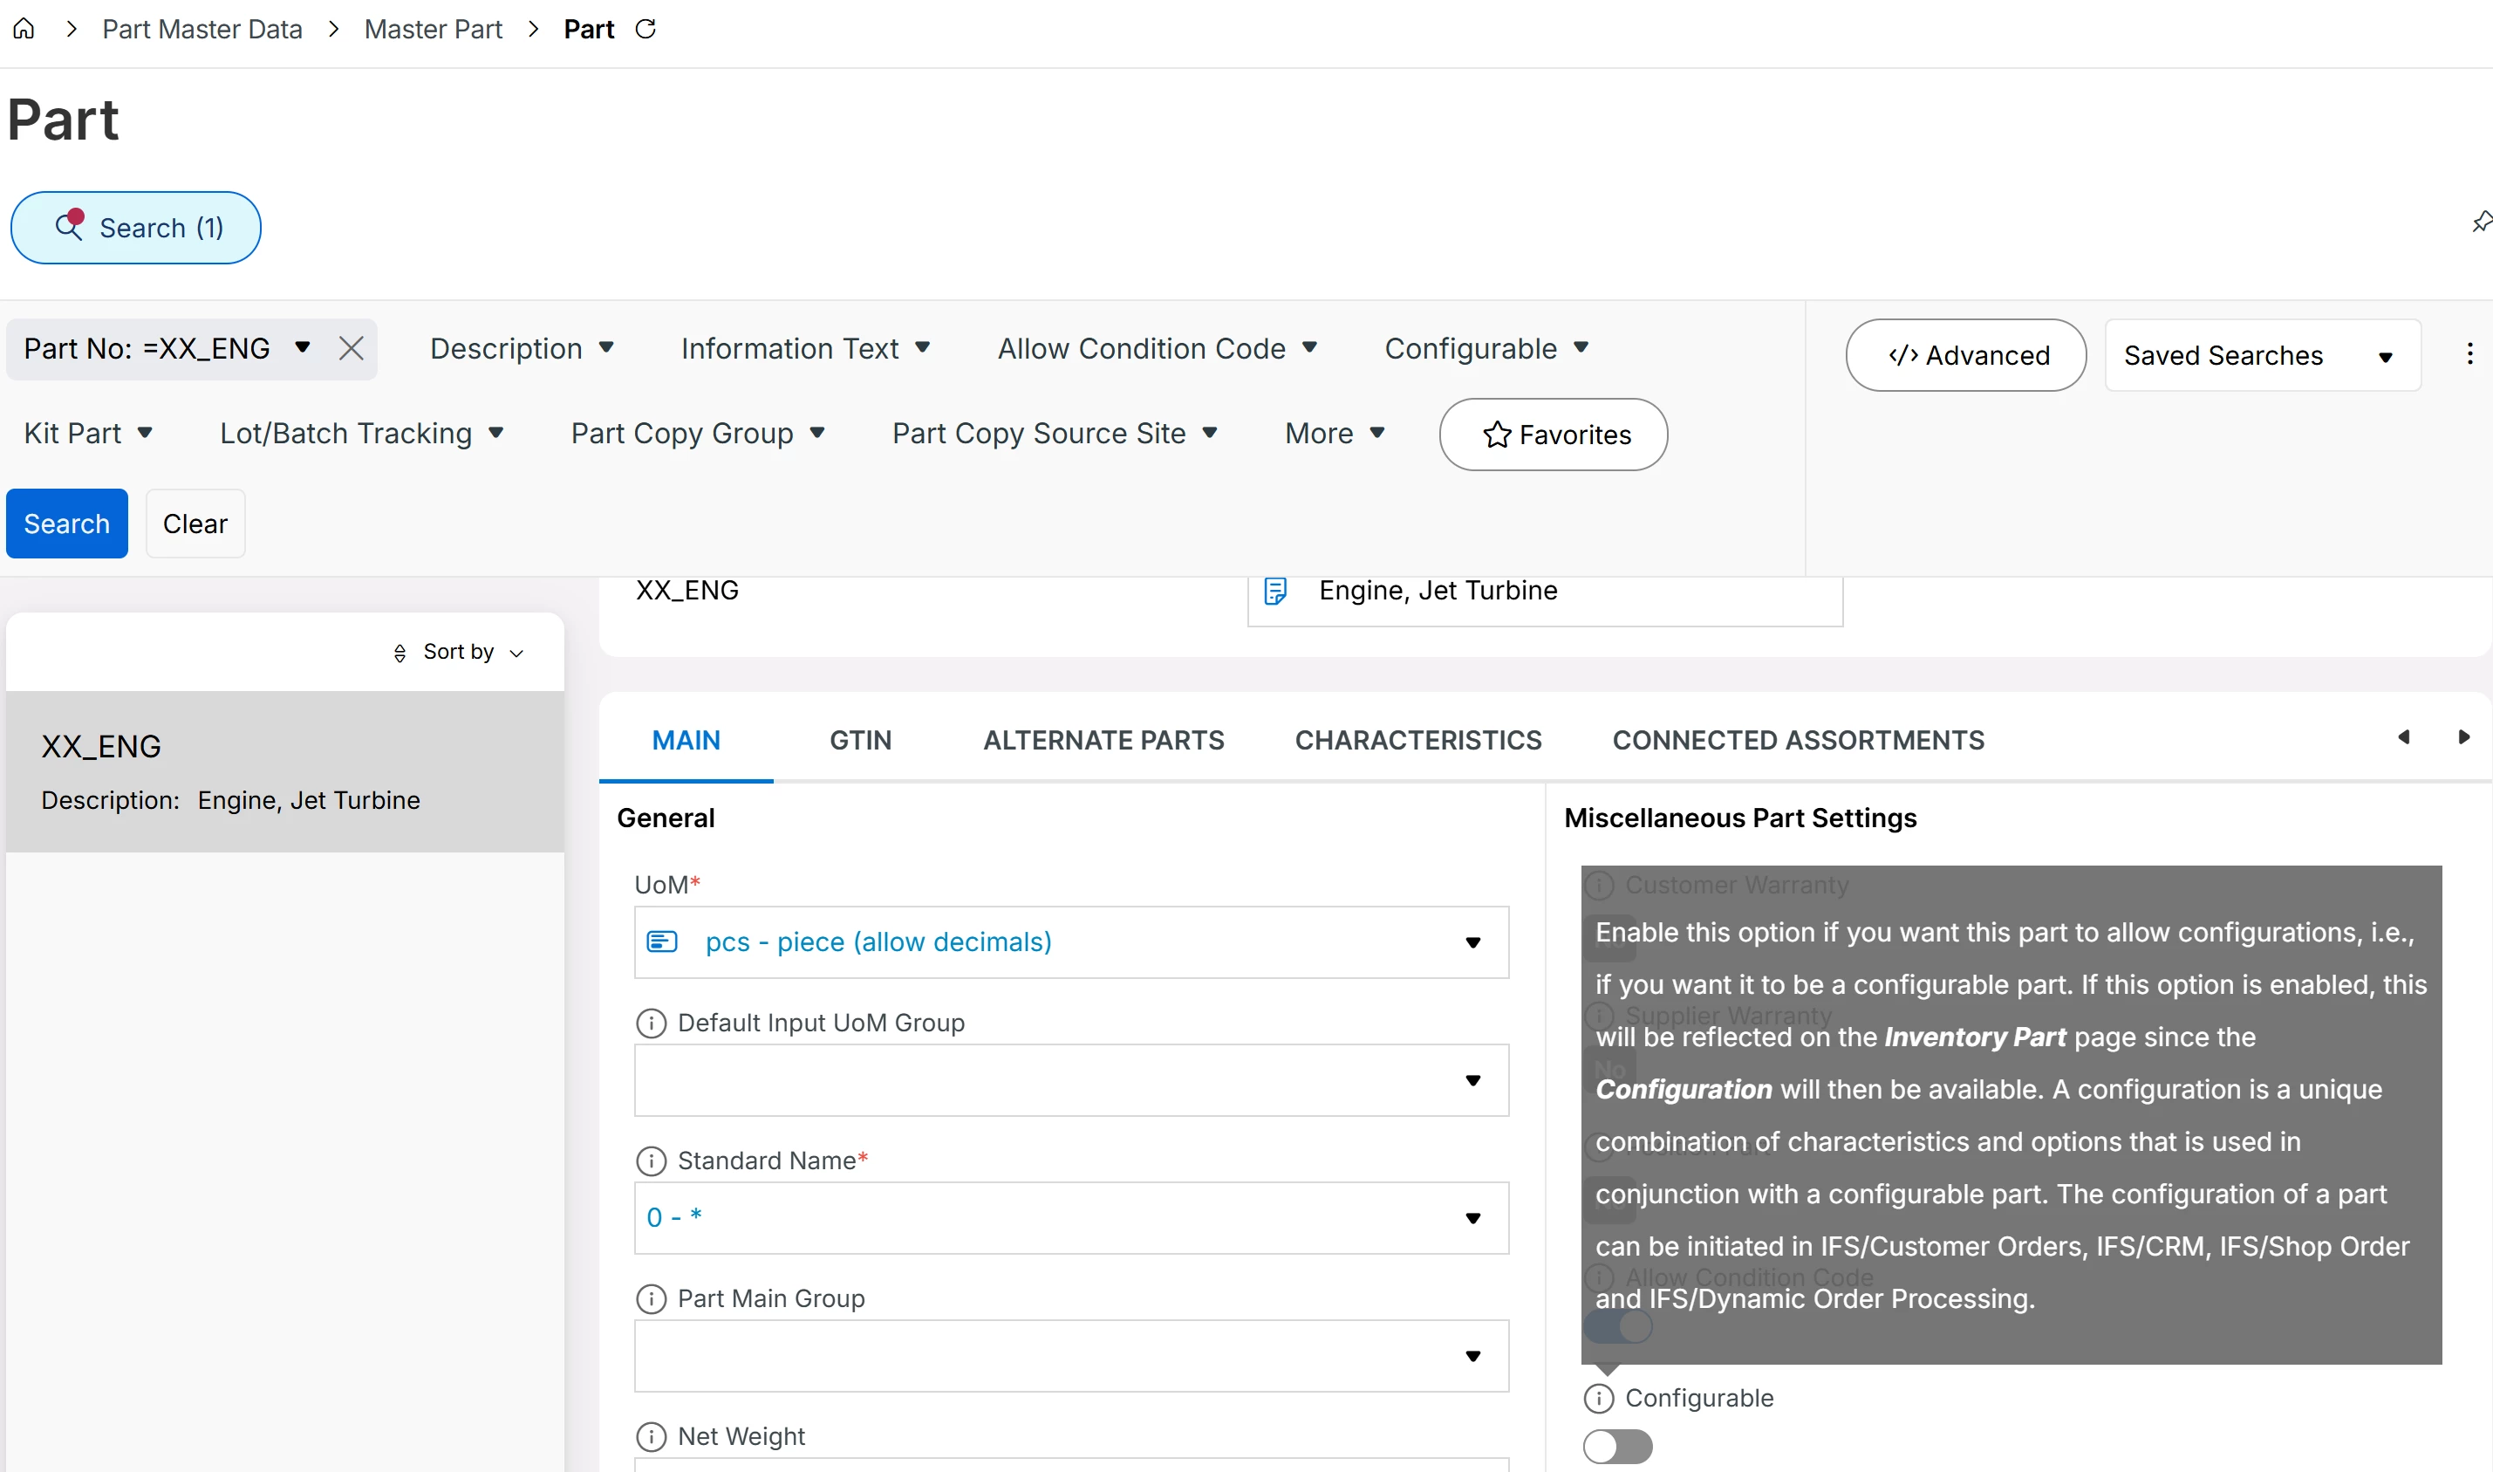The width and height of the screenshot is (2493, 1472).
Task: Click the refresh icon beside Part
Action: pyautogui.click(x=645, y=29)
